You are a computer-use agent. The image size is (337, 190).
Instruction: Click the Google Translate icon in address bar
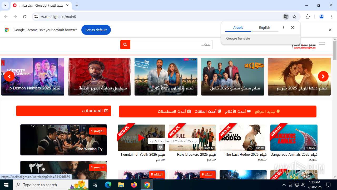click(286, 17)
